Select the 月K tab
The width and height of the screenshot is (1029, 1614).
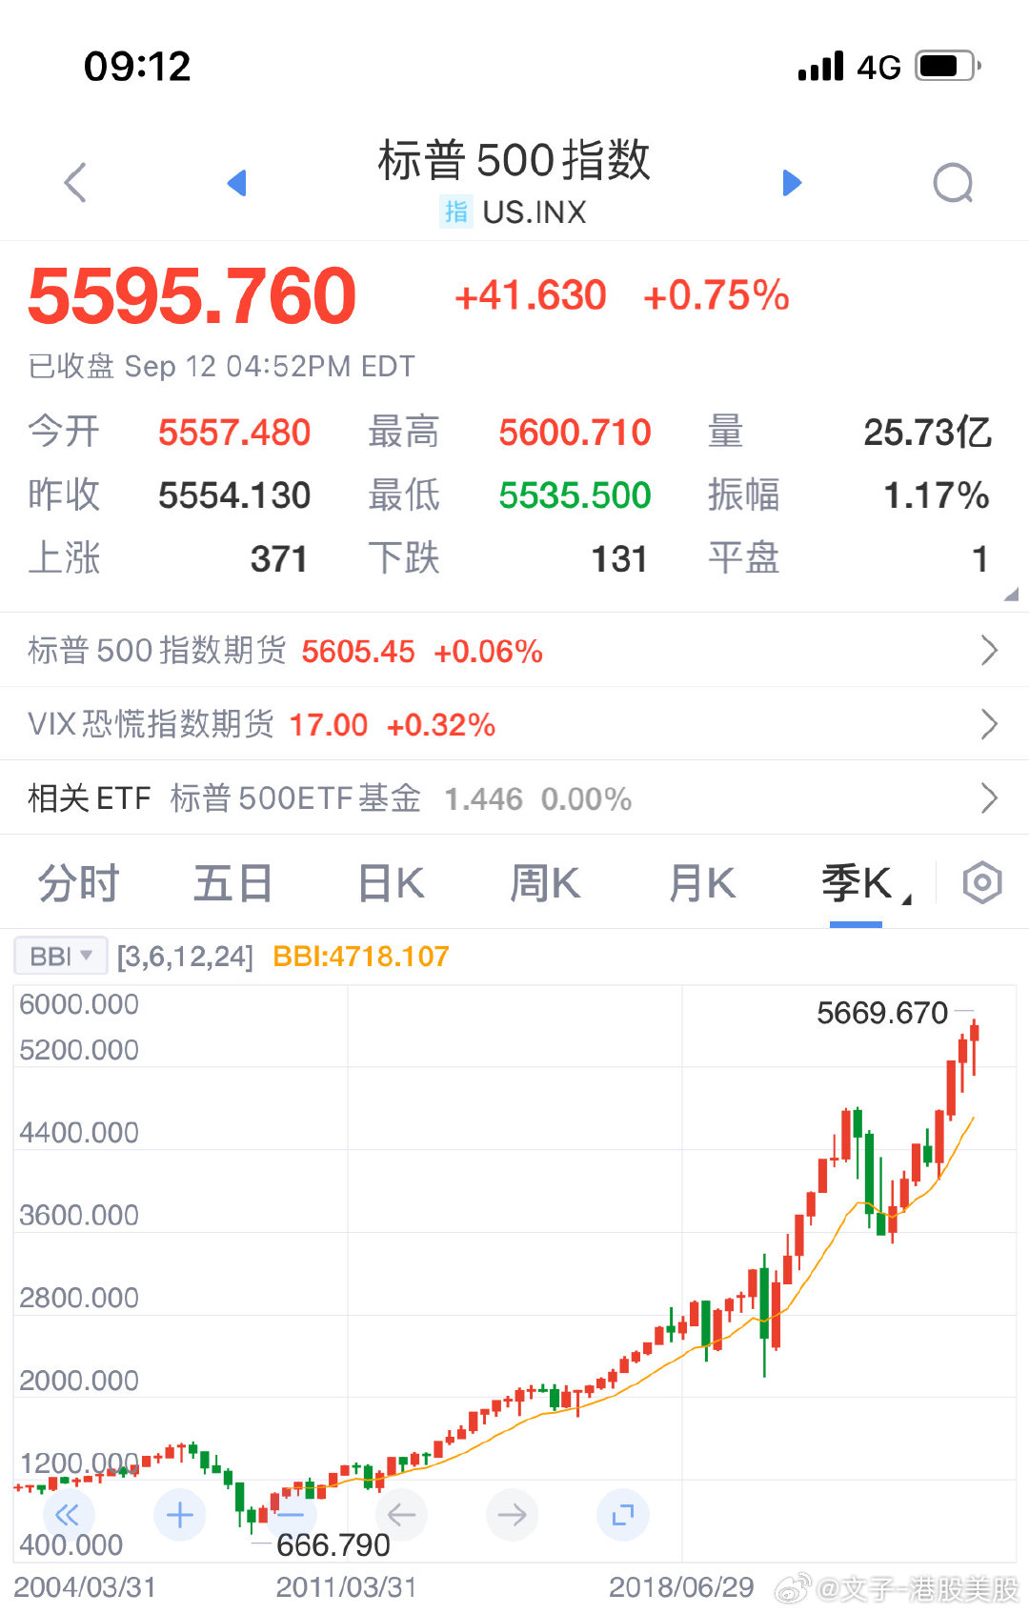pos(702,883)
